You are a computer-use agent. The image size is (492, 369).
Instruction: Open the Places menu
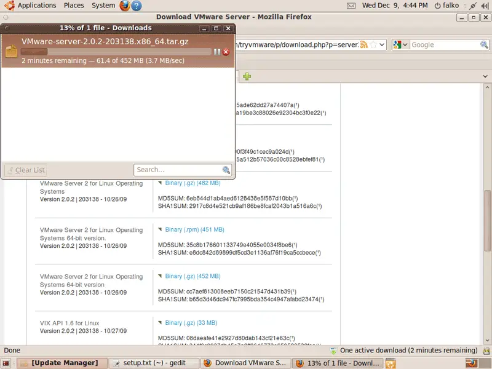pyautogui.click(x=74, y=6)
